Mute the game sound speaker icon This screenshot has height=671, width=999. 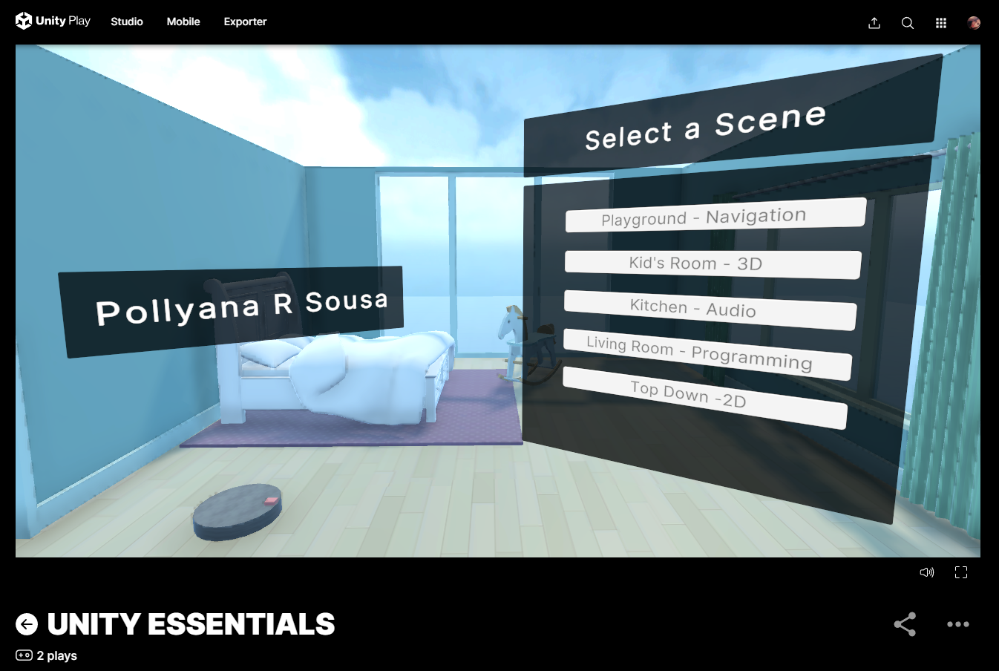tap(927, 572)
